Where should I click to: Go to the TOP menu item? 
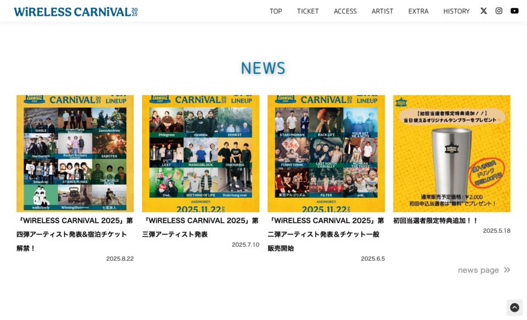pyautogui.click(x=276, y=11)
